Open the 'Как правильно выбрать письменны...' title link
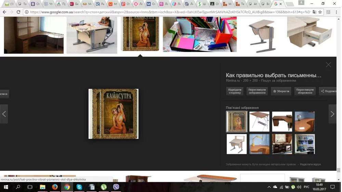 click(x=274, y=75)
